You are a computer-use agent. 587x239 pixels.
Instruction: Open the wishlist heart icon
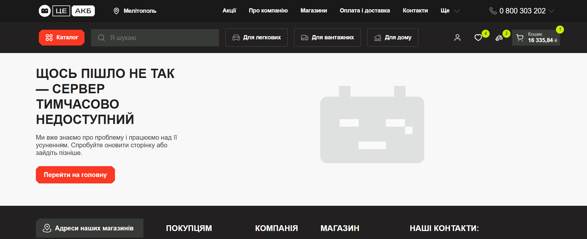(x=478, y=38)
